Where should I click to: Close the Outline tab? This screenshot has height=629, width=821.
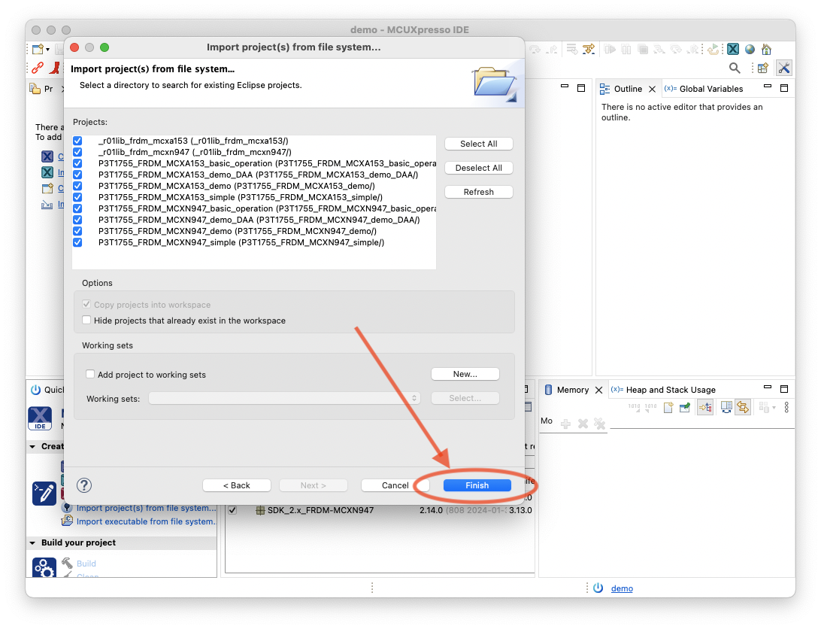tap(652, 89)
